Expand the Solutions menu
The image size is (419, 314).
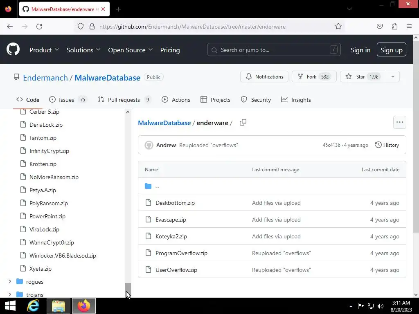83,50
